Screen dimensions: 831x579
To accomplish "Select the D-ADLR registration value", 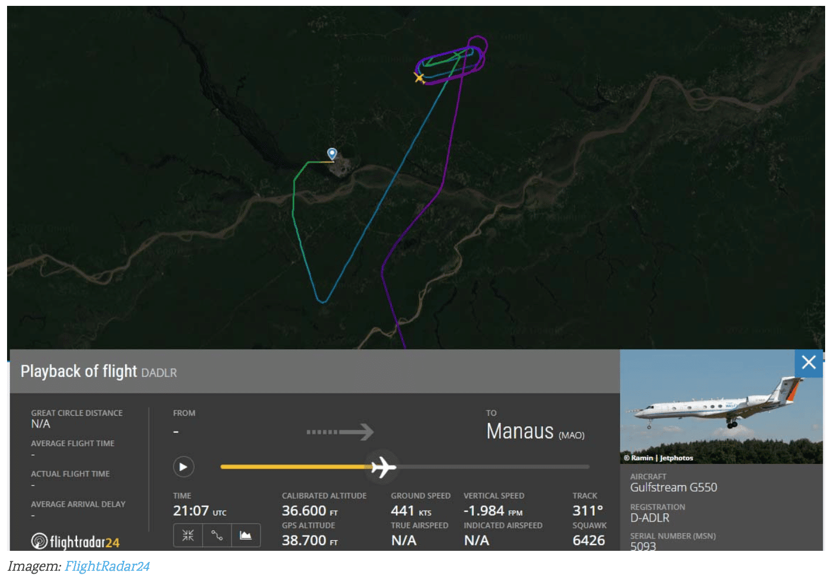I will 649,518.
